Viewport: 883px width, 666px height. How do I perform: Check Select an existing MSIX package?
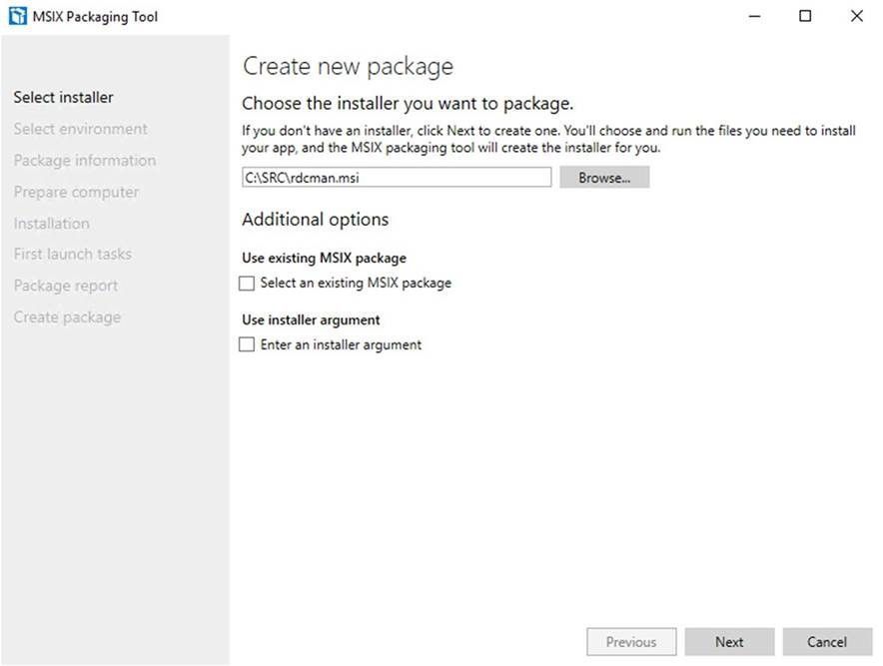click(247, 284)
